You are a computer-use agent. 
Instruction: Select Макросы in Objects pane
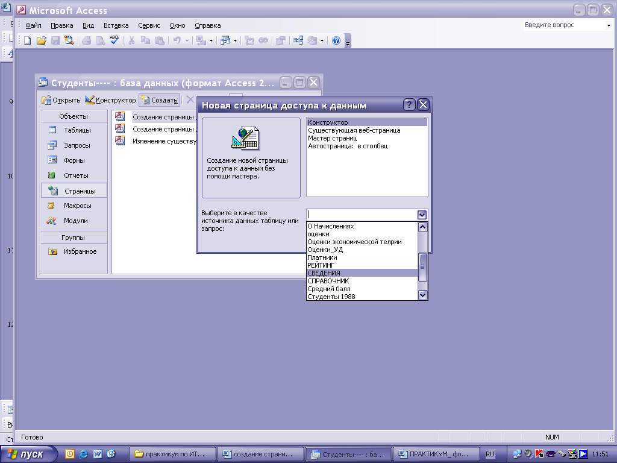coord(74,206)
